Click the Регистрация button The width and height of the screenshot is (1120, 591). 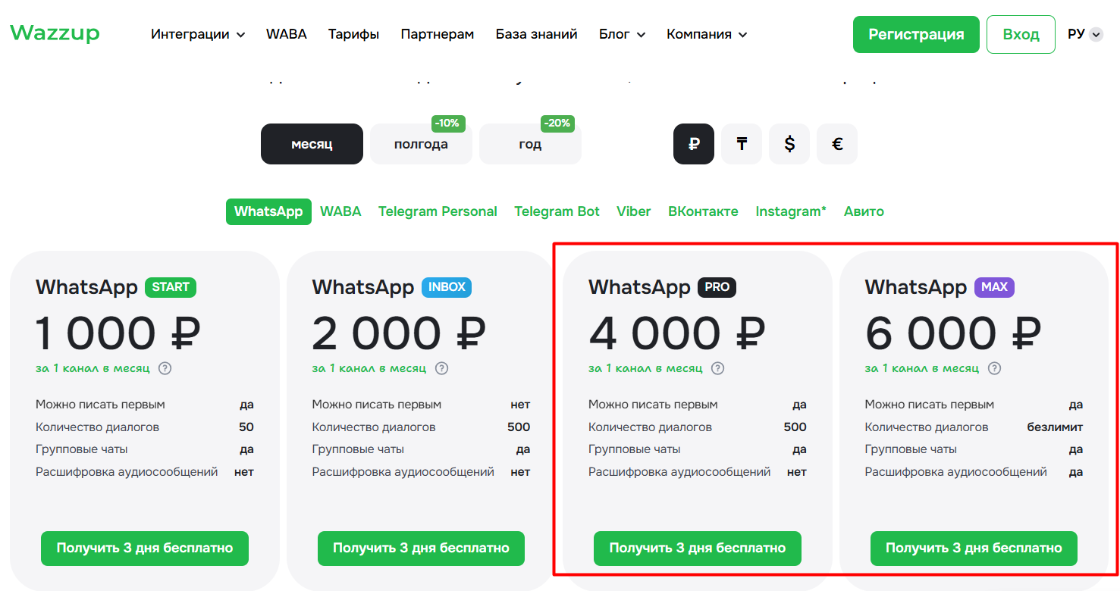click(916, 34)
